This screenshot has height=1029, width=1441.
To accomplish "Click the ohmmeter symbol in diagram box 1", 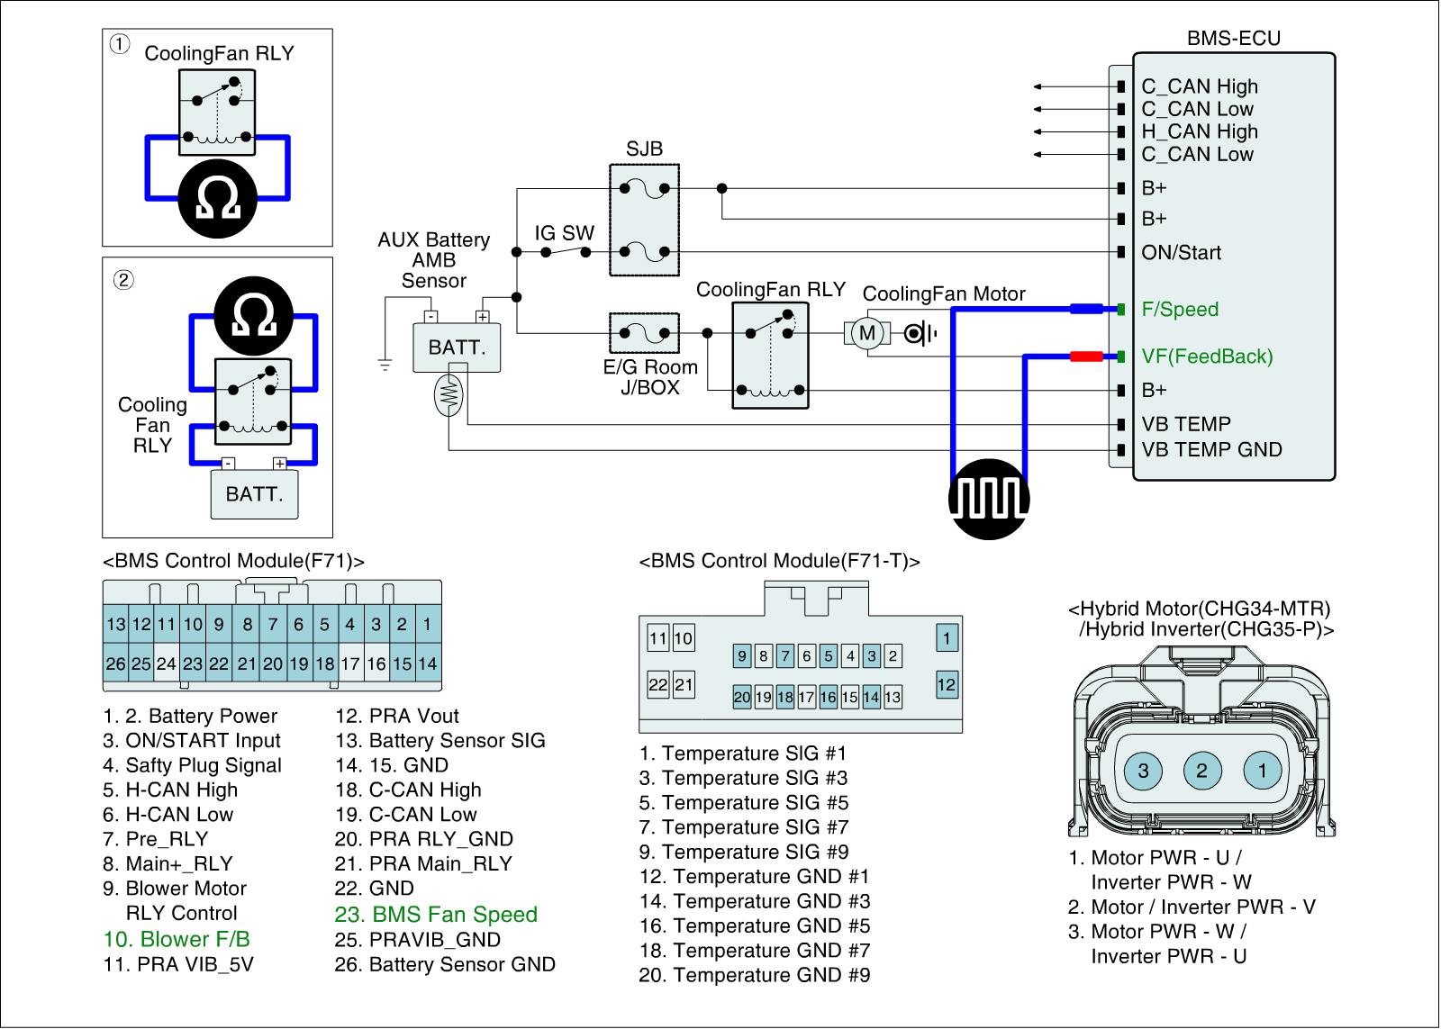I will tap(217, 197).
